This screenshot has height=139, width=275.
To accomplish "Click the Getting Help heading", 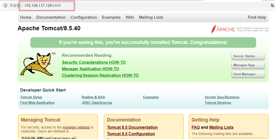I will click(x=205, y=120).
